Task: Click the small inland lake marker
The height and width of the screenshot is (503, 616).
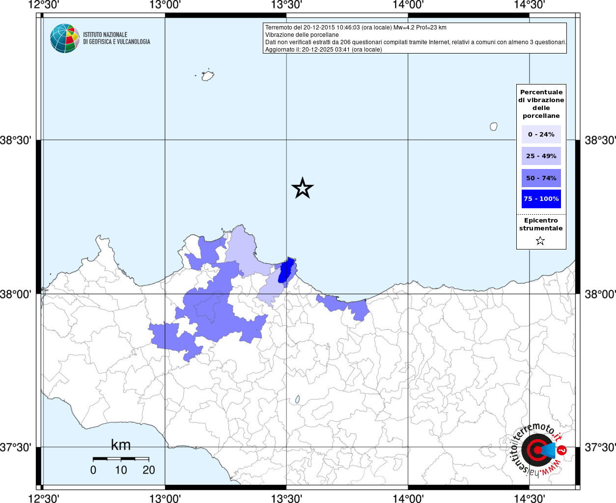Action: (298, 399)
